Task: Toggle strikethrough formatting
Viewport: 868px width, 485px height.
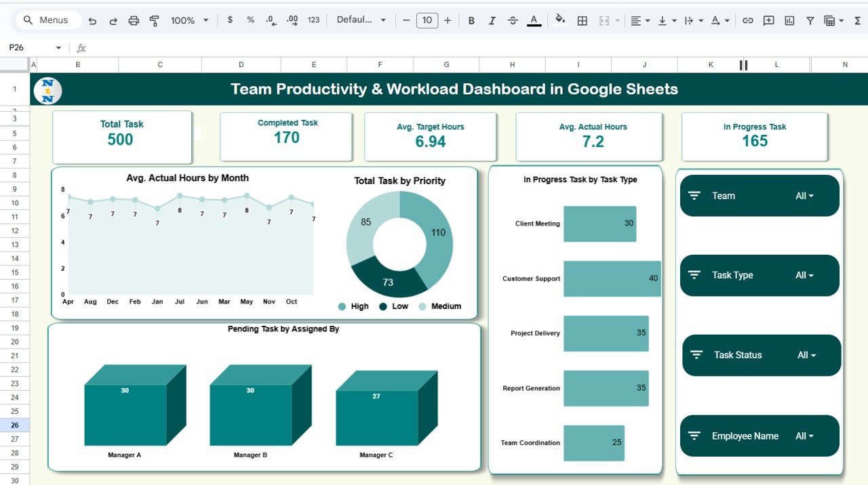Action: [x=512, y=20]
